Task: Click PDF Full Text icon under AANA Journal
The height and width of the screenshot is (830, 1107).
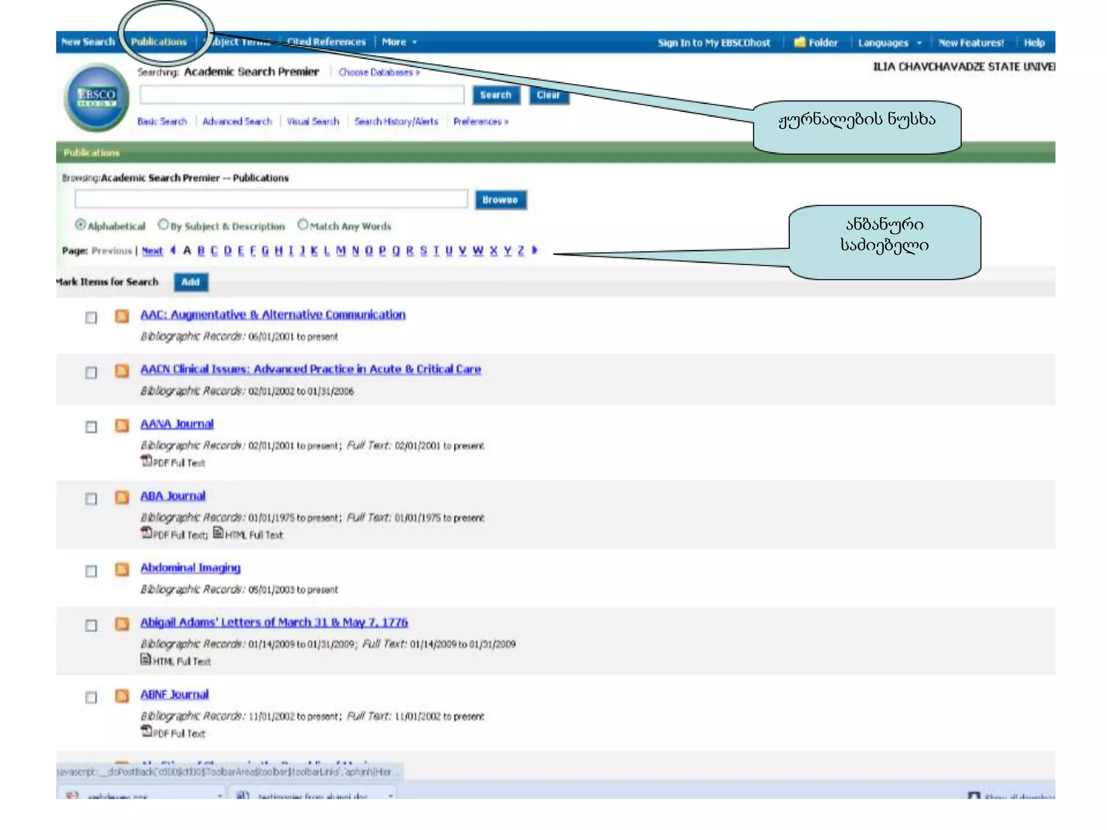Action: 146,461
